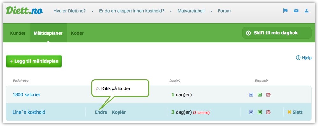Click Legg til måltidsplan button
This screenshot has height=126, width=318.
point(34,61)
